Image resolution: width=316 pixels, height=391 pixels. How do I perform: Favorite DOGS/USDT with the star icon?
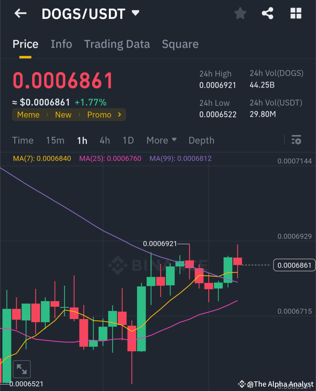pyautogui.click(x=240, y=13)
